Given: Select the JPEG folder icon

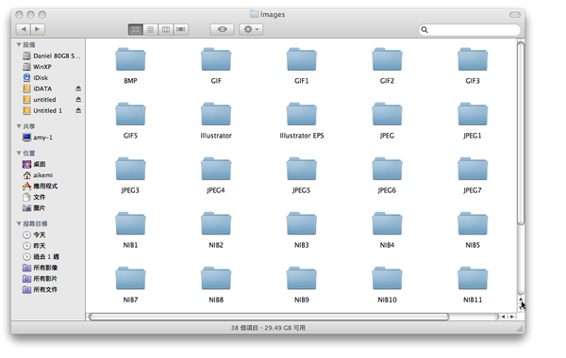Looking at the screenshot, I should point(387,114).
